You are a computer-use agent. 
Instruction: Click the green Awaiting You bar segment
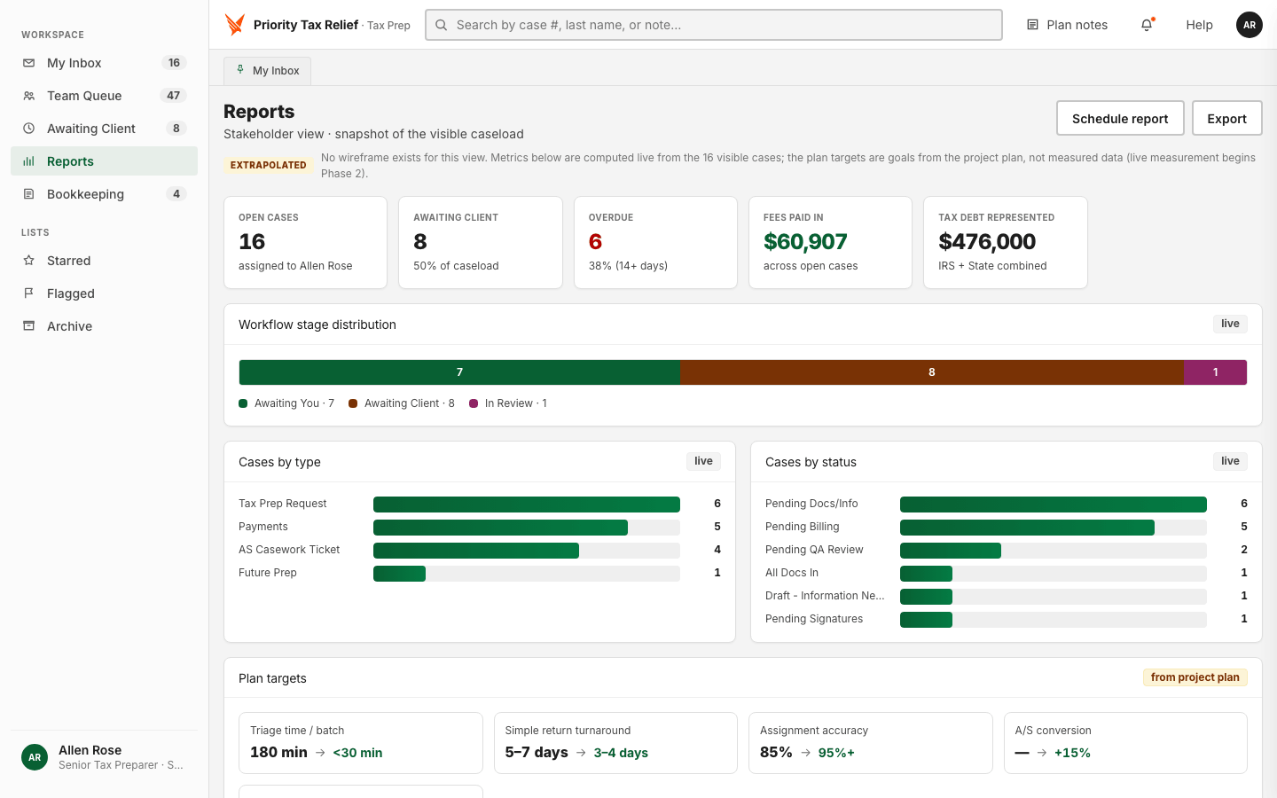459,372
